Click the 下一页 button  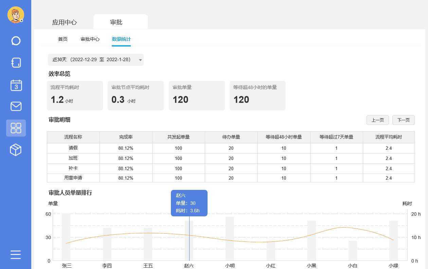[x=404, y=120]
